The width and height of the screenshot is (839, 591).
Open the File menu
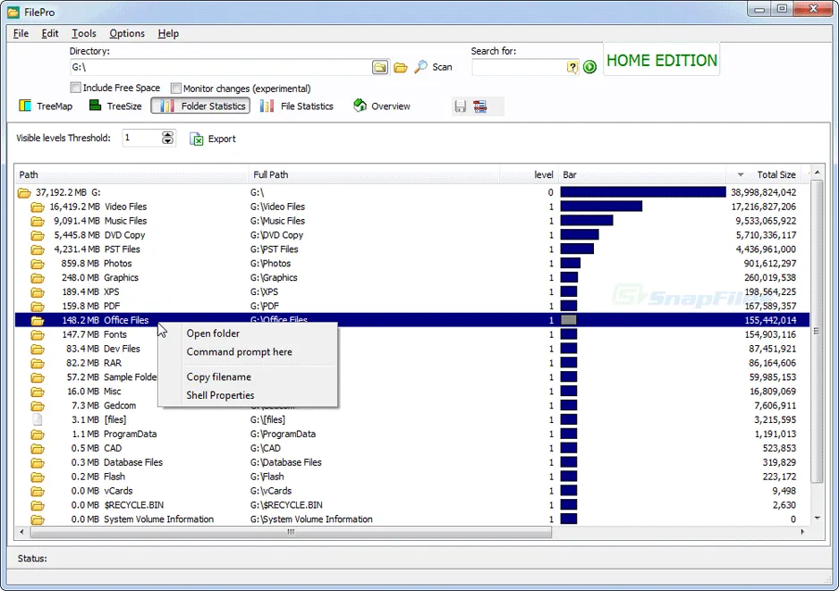tap(21, 33)
